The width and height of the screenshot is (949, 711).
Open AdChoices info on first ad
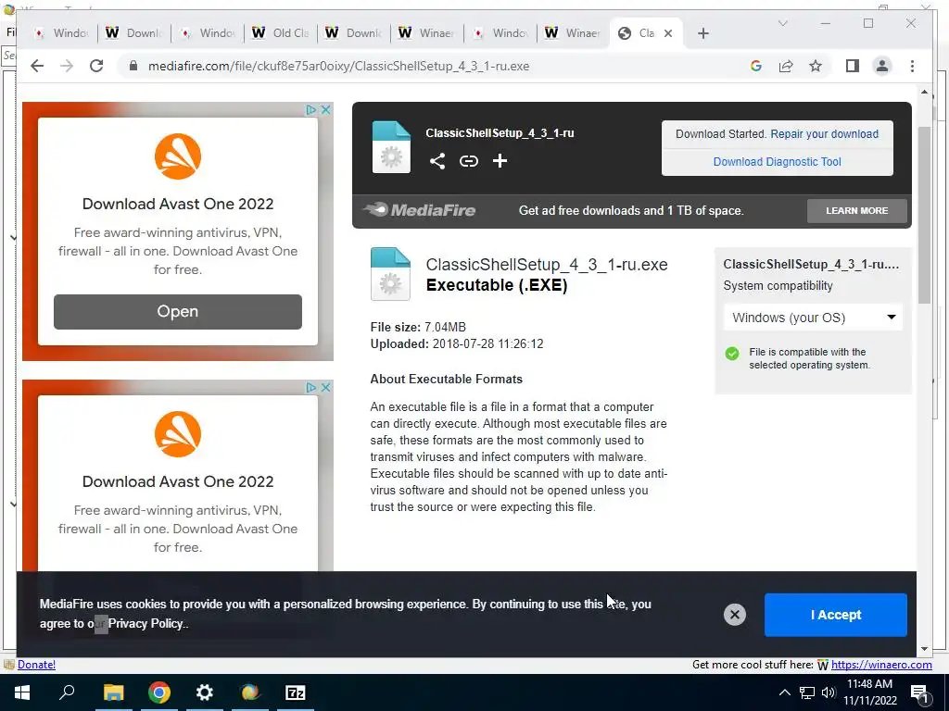point(311,109)
